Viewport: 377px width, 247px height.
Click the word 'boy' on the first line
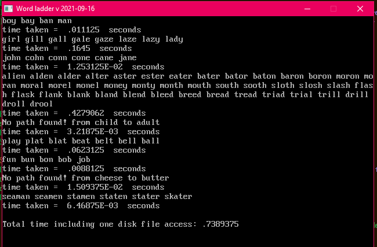tap(9, 21)
